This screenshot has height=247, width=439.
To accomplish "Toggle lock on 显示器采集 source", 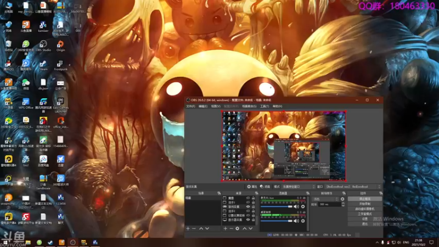I will coord(253,220).
